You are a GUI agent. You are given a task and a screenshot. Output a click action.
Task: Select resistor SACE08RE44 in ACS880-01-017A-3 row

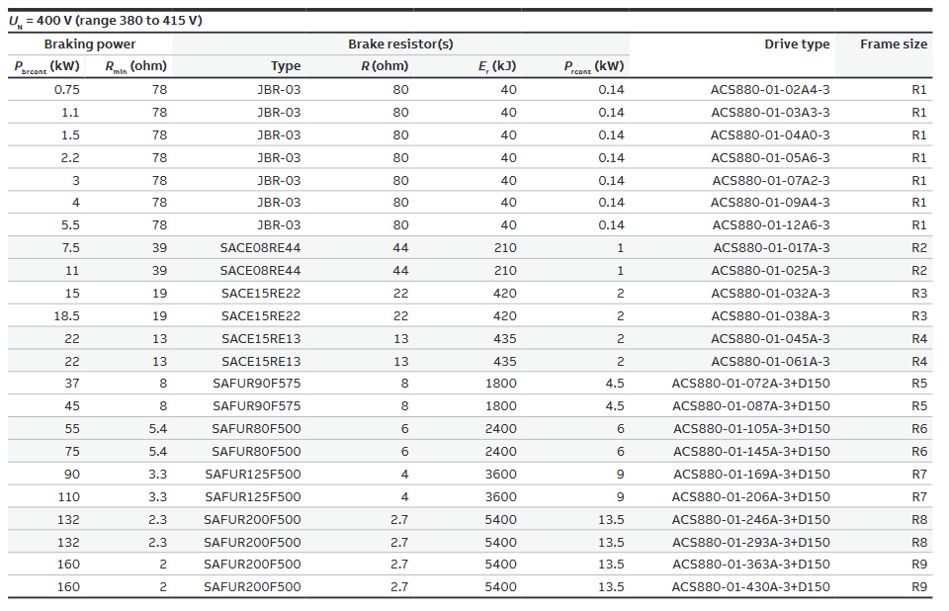tap(260, 248)
